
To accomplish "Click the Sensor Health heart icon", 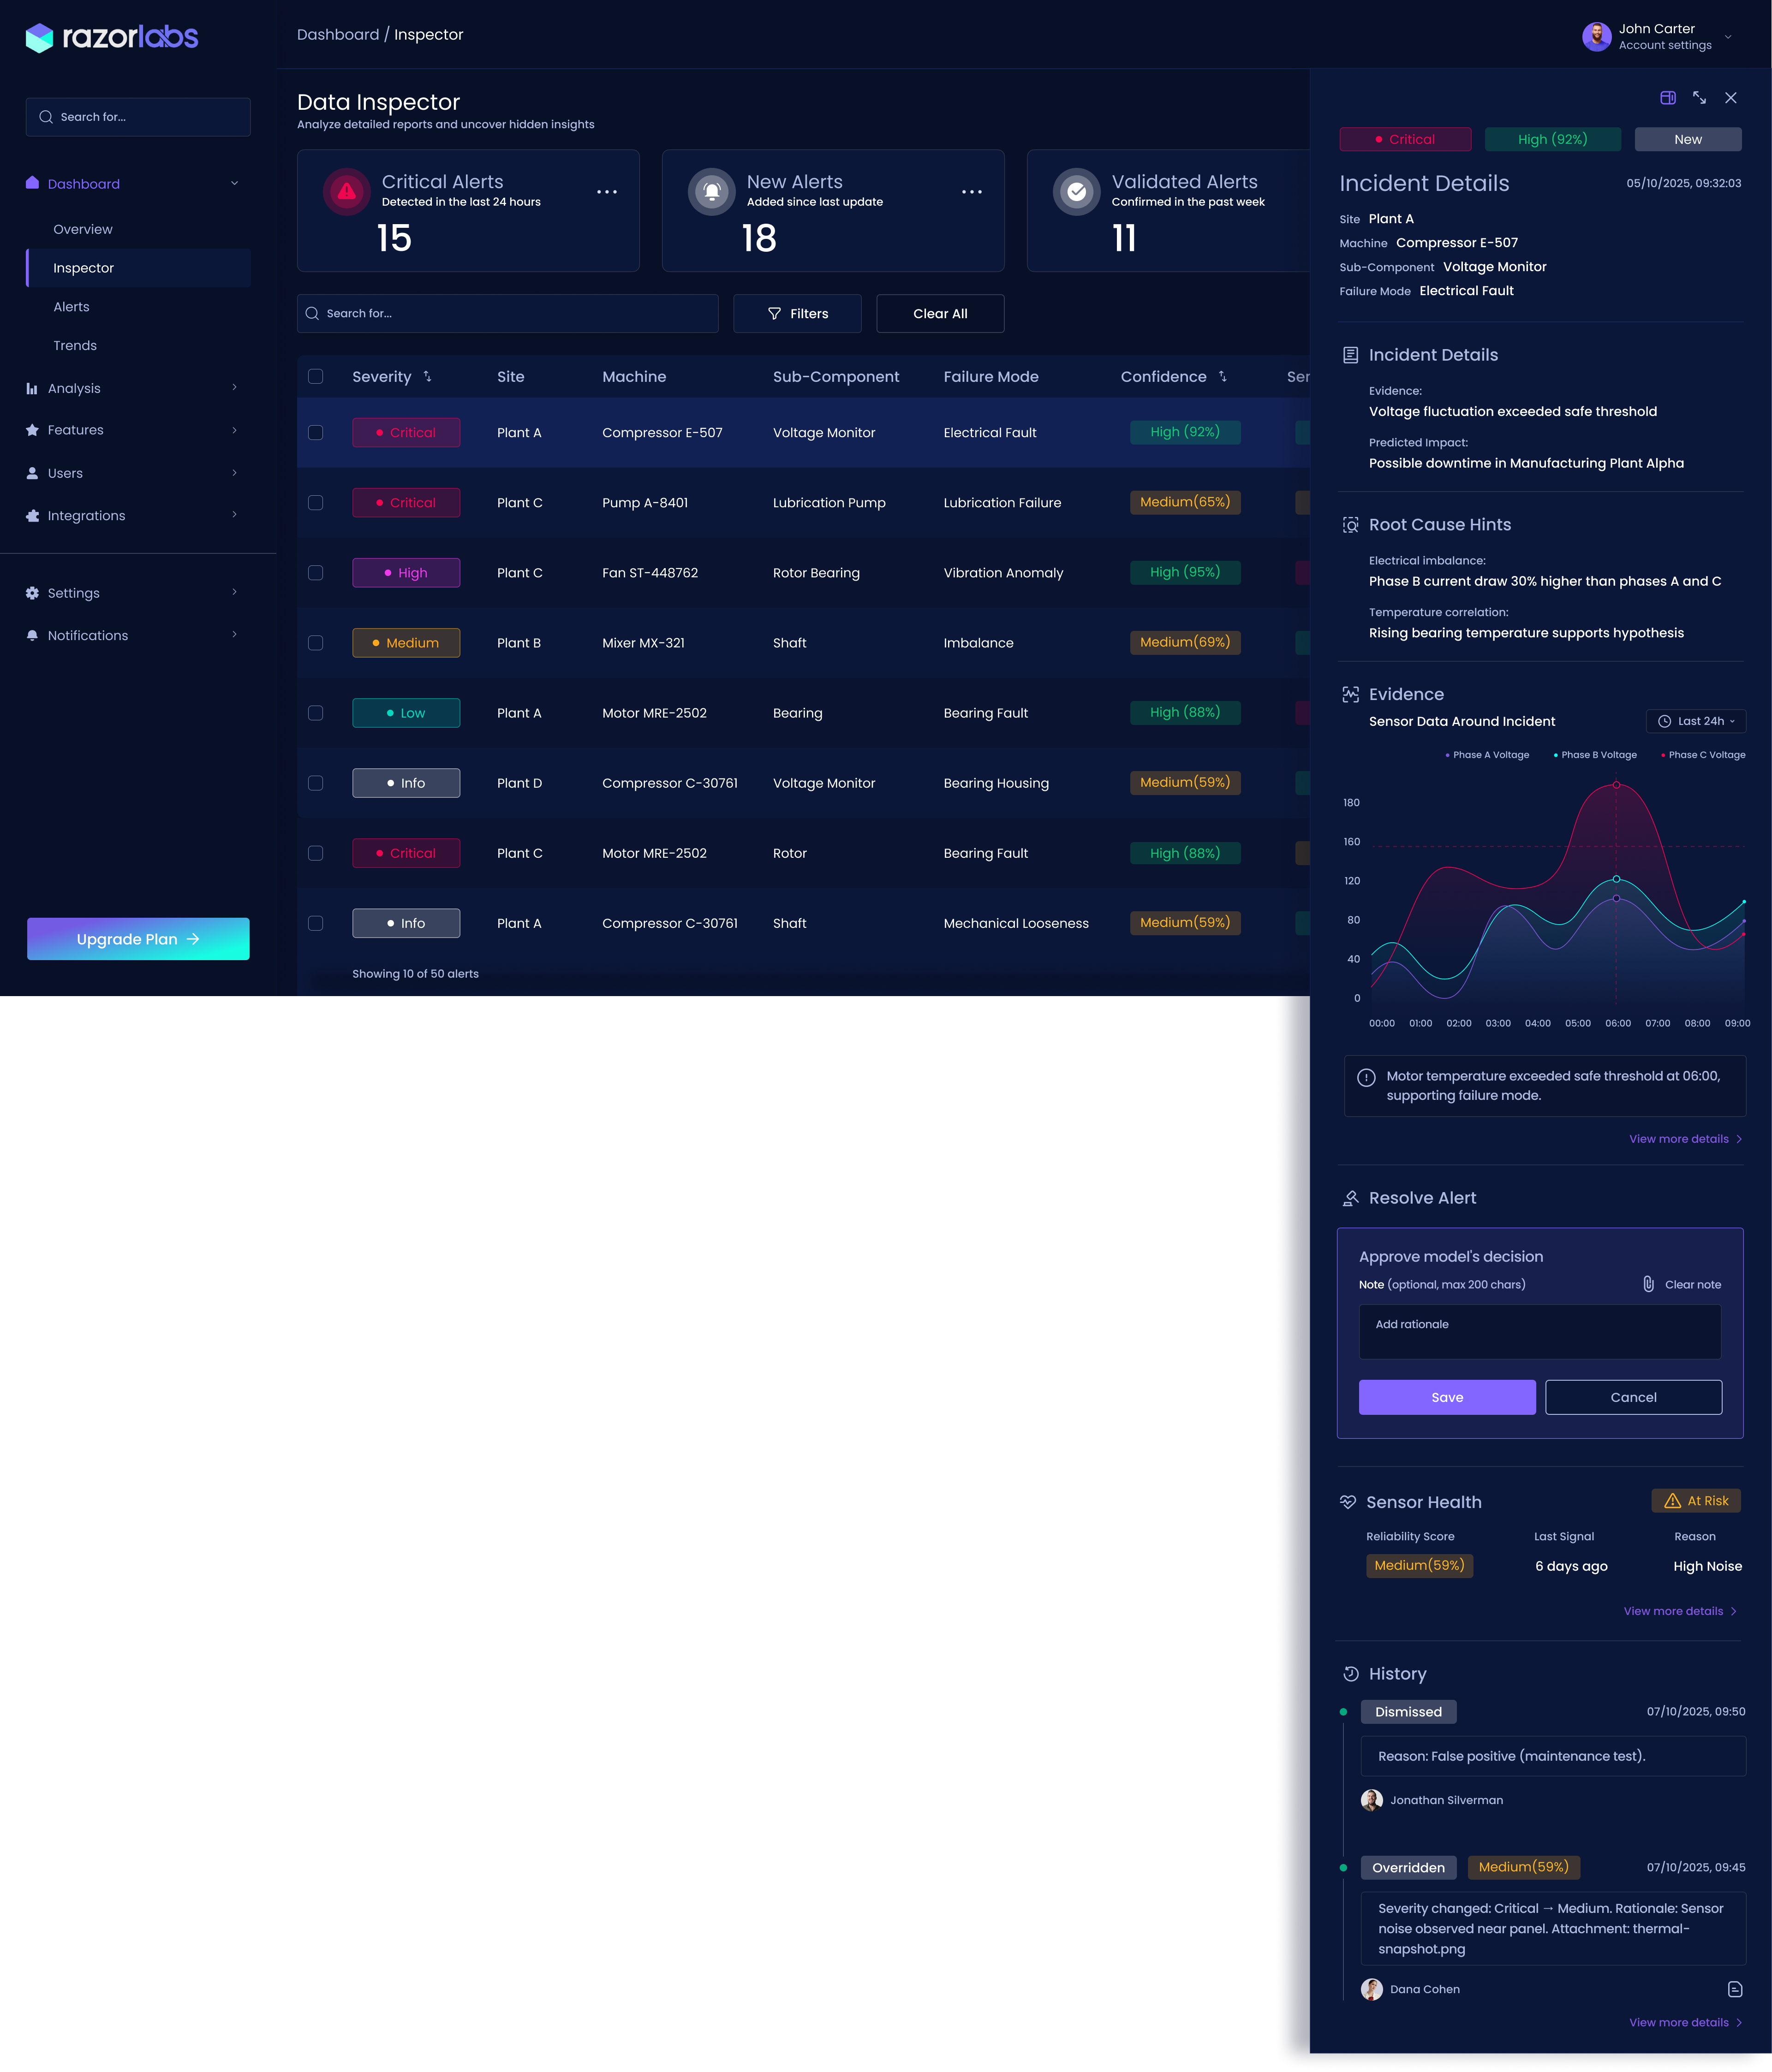I will point(1348,1502).
